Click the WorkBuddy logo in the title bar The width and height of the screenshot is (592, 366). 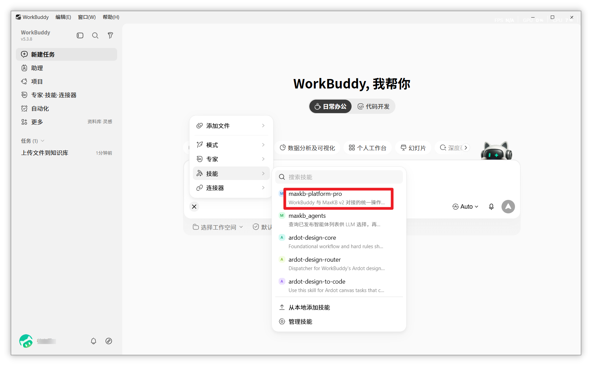18,17
